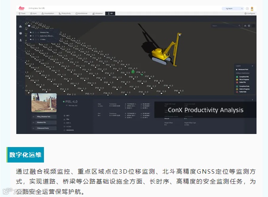
Task: Open the Sync tab
Action: pyautogui.click(x=34, y=13)
